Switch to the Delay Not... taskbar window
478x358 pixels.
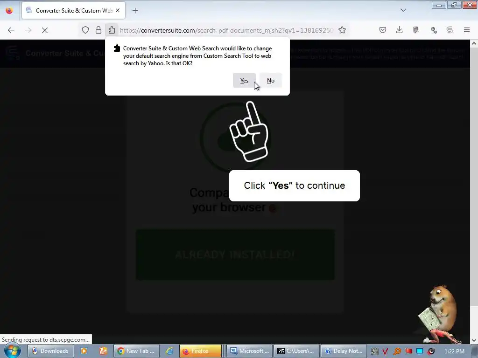coord(344,351)
